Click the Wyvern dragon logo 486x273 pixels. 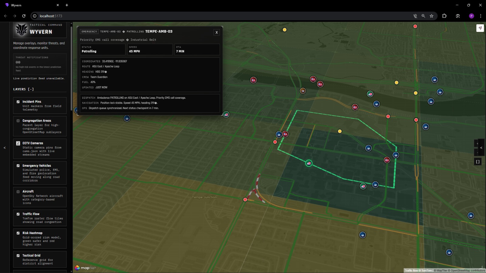(x=22, y=29)
